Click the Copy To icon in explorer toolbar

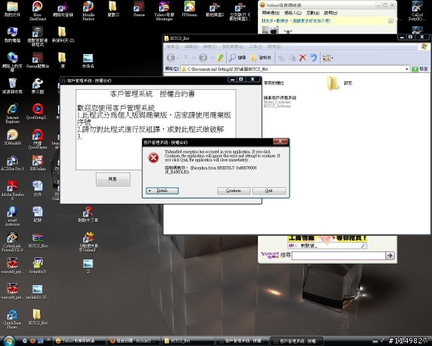click(292, 57)
